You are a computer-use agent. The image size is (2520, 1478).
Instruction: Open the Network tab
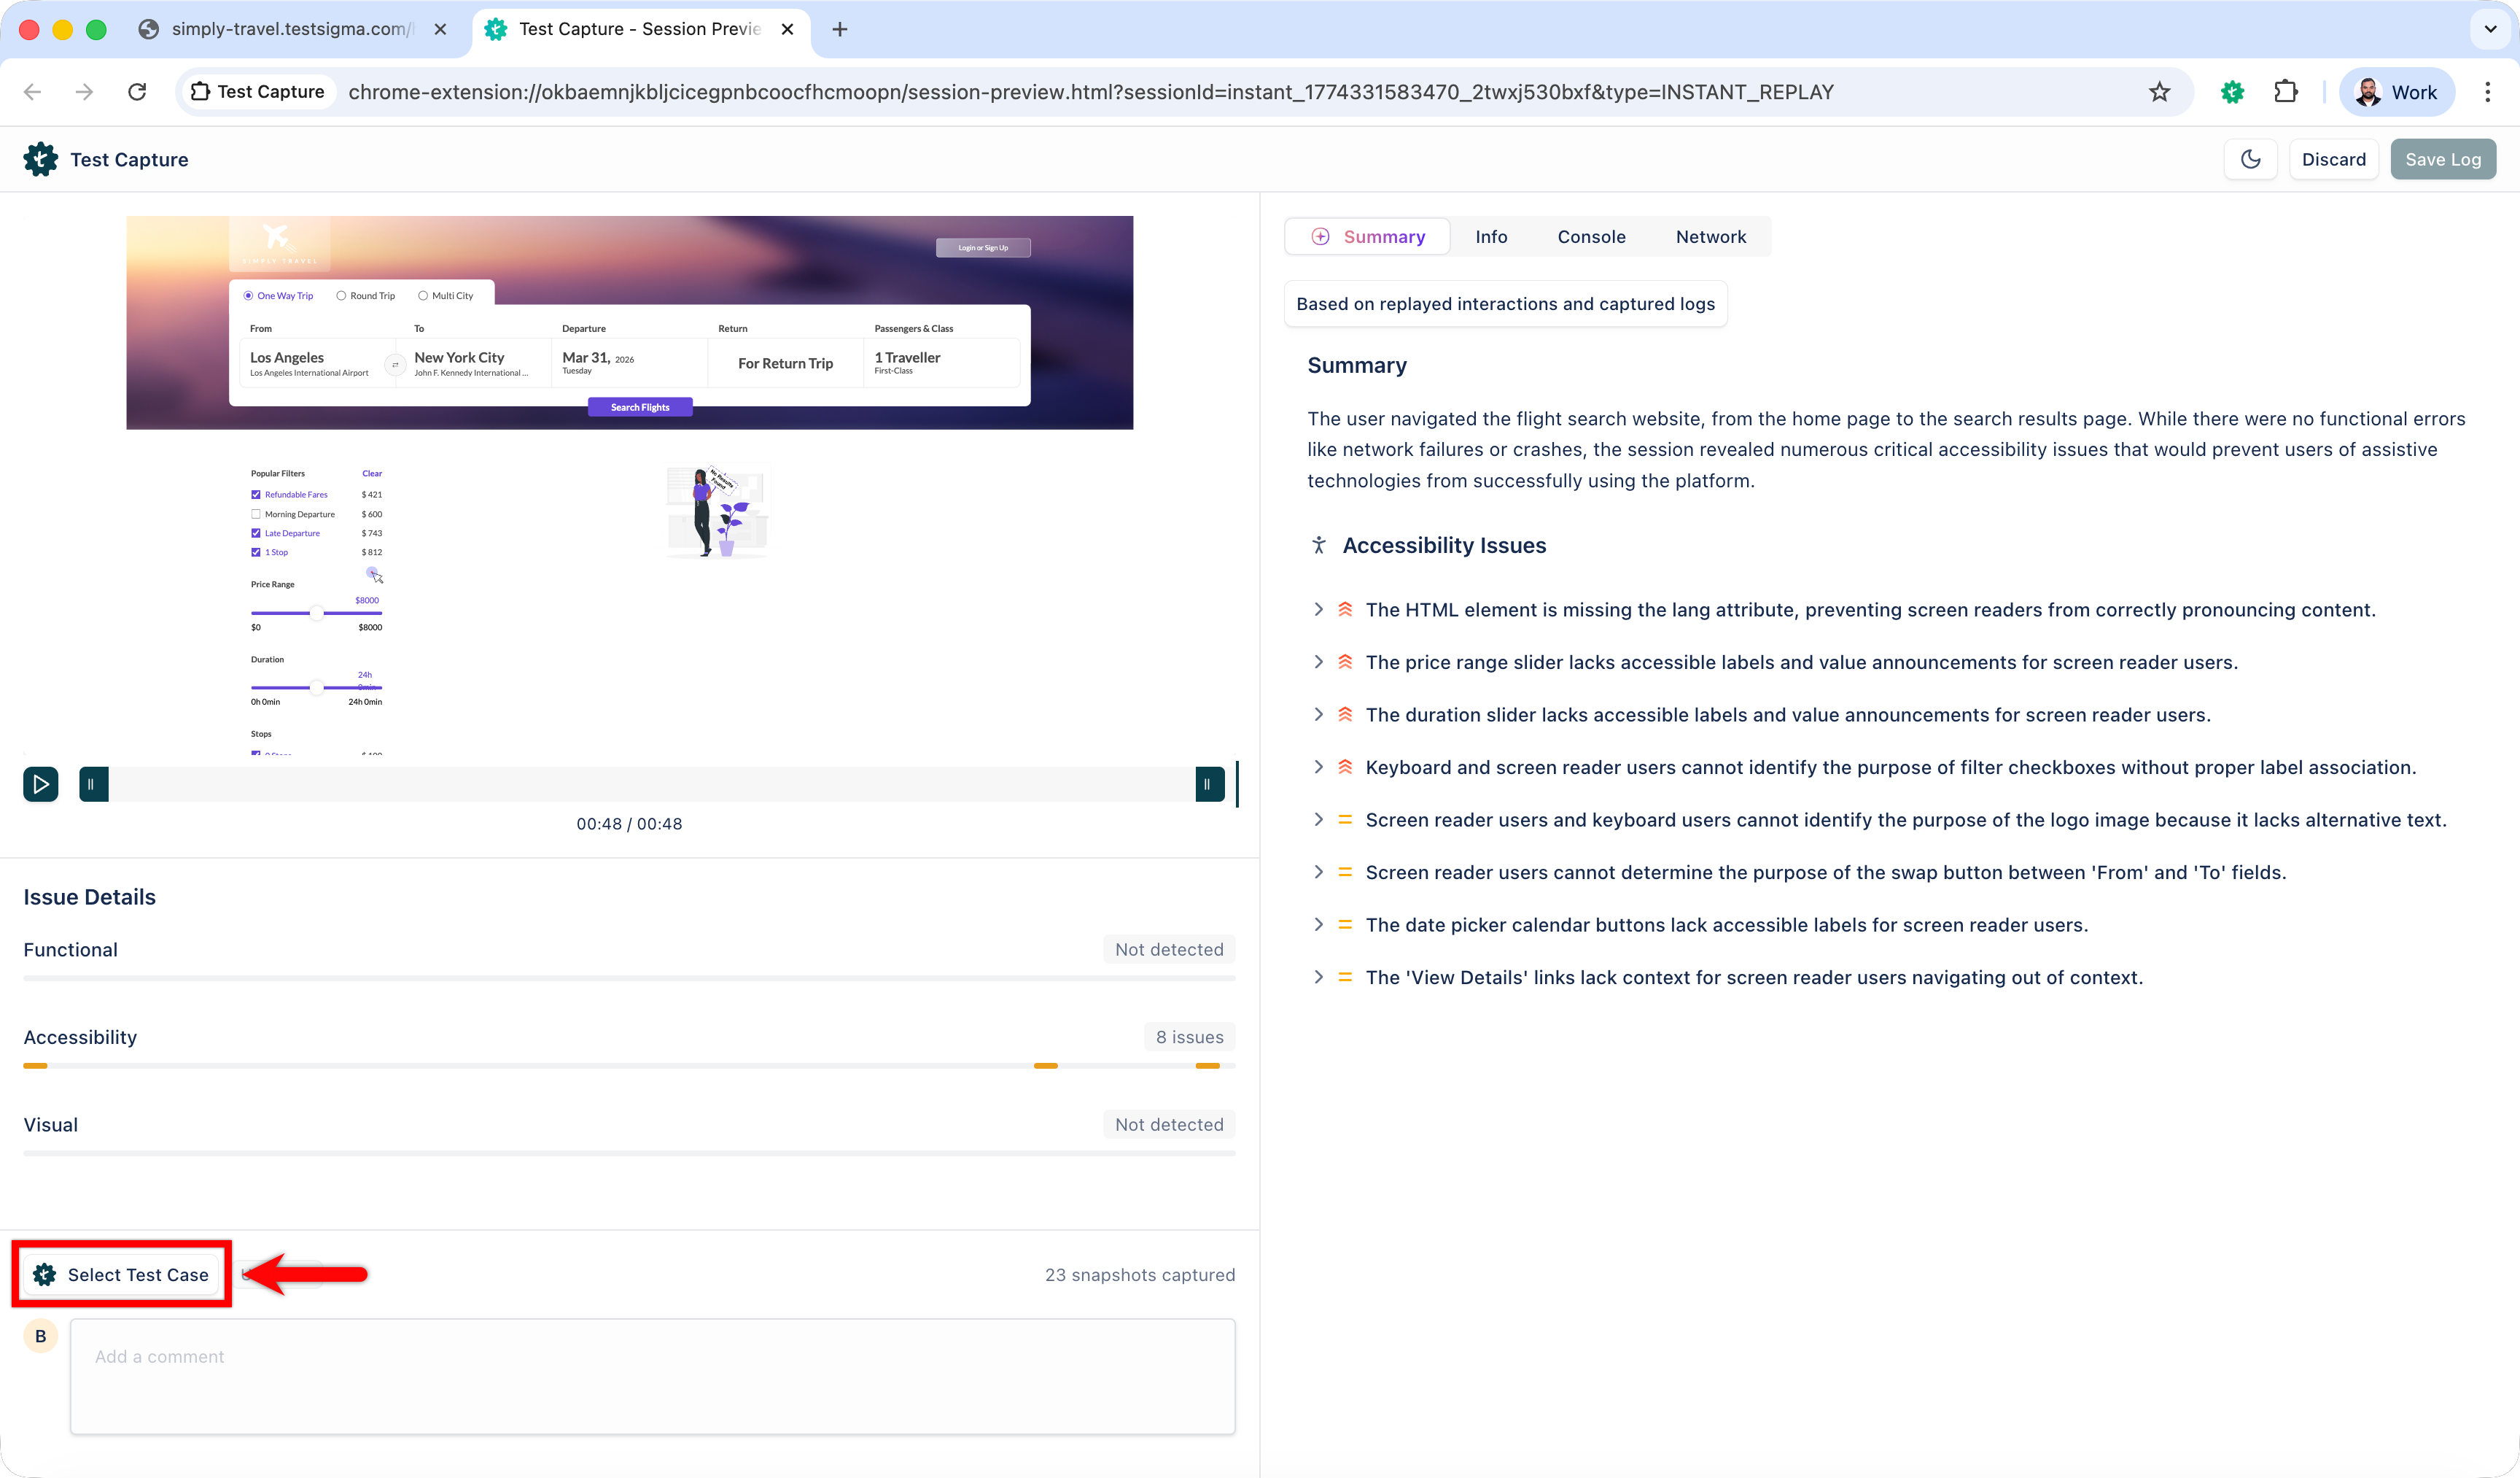point(1711,236)
